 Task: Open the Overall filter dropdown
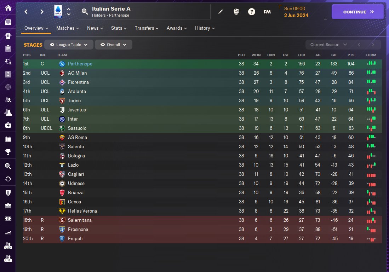[x=113, y=45]
